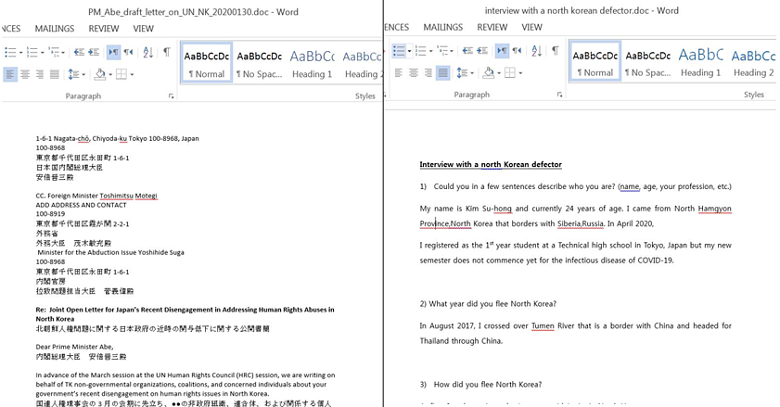Click Numbering icon in PM_Abe letter window
The width and height of the screenshot is (780, 407).
click(x=32, y=52)
